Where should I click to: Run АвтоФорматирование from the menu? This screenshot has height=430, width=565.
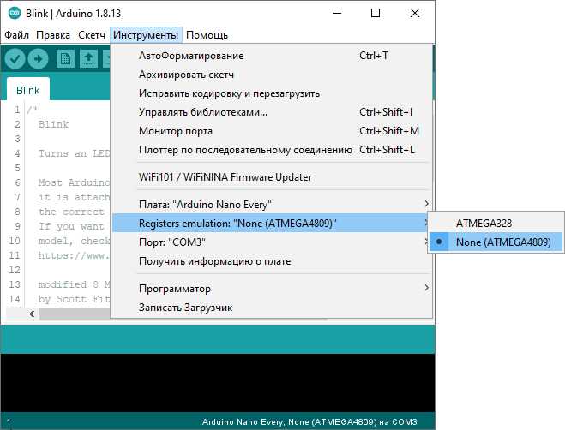pos(271,56)
